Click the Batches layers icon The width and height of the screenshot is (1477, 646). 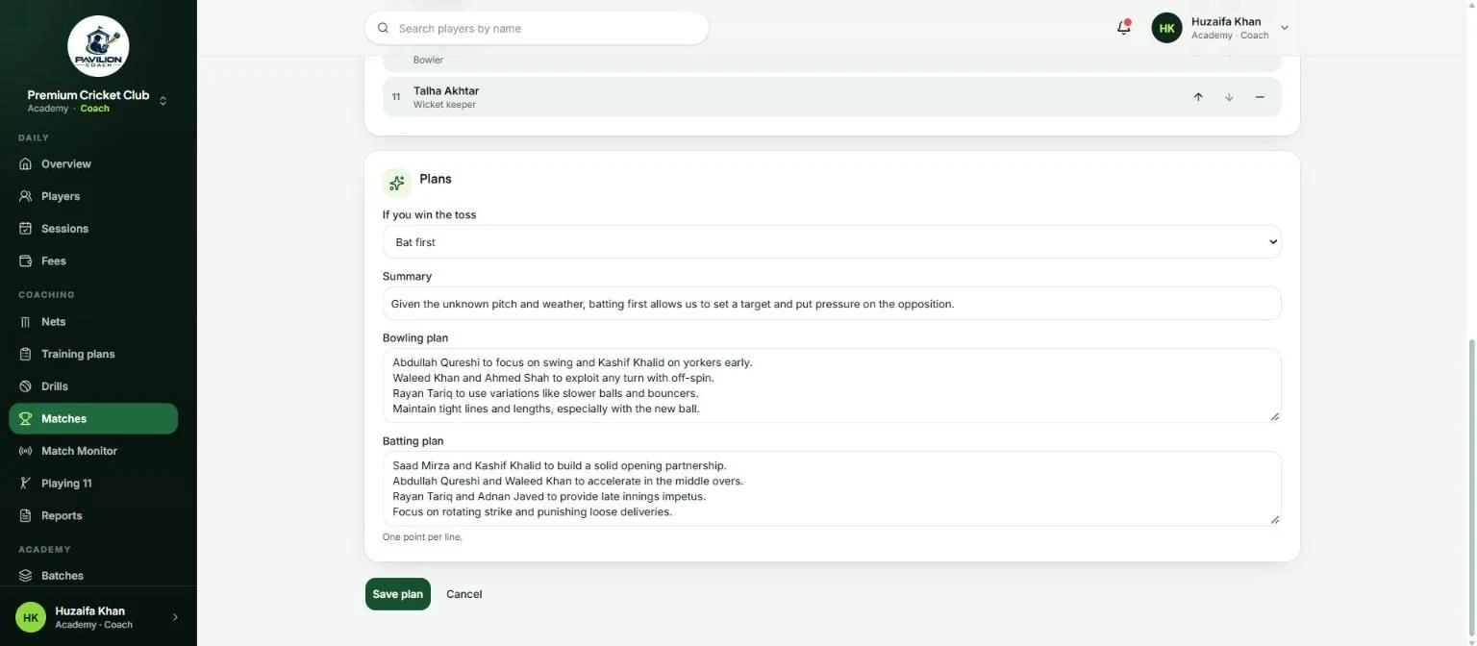(x=26, y=576)
